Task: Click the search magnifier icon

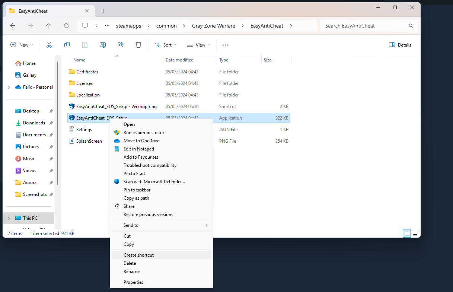Action: (x=411, y=26)
